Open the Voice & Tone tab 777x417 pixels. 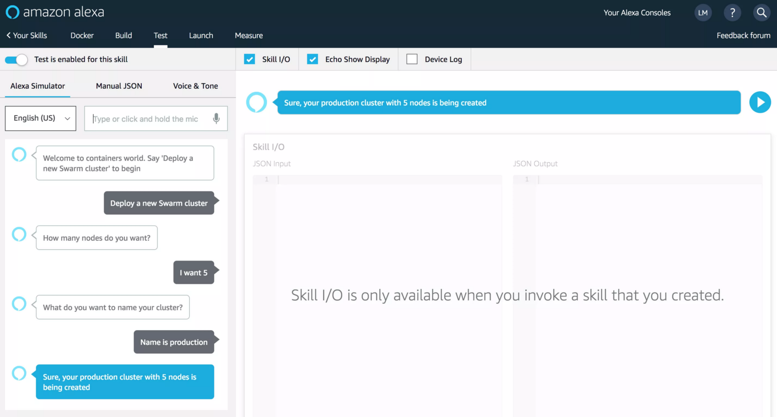(196, 86)
